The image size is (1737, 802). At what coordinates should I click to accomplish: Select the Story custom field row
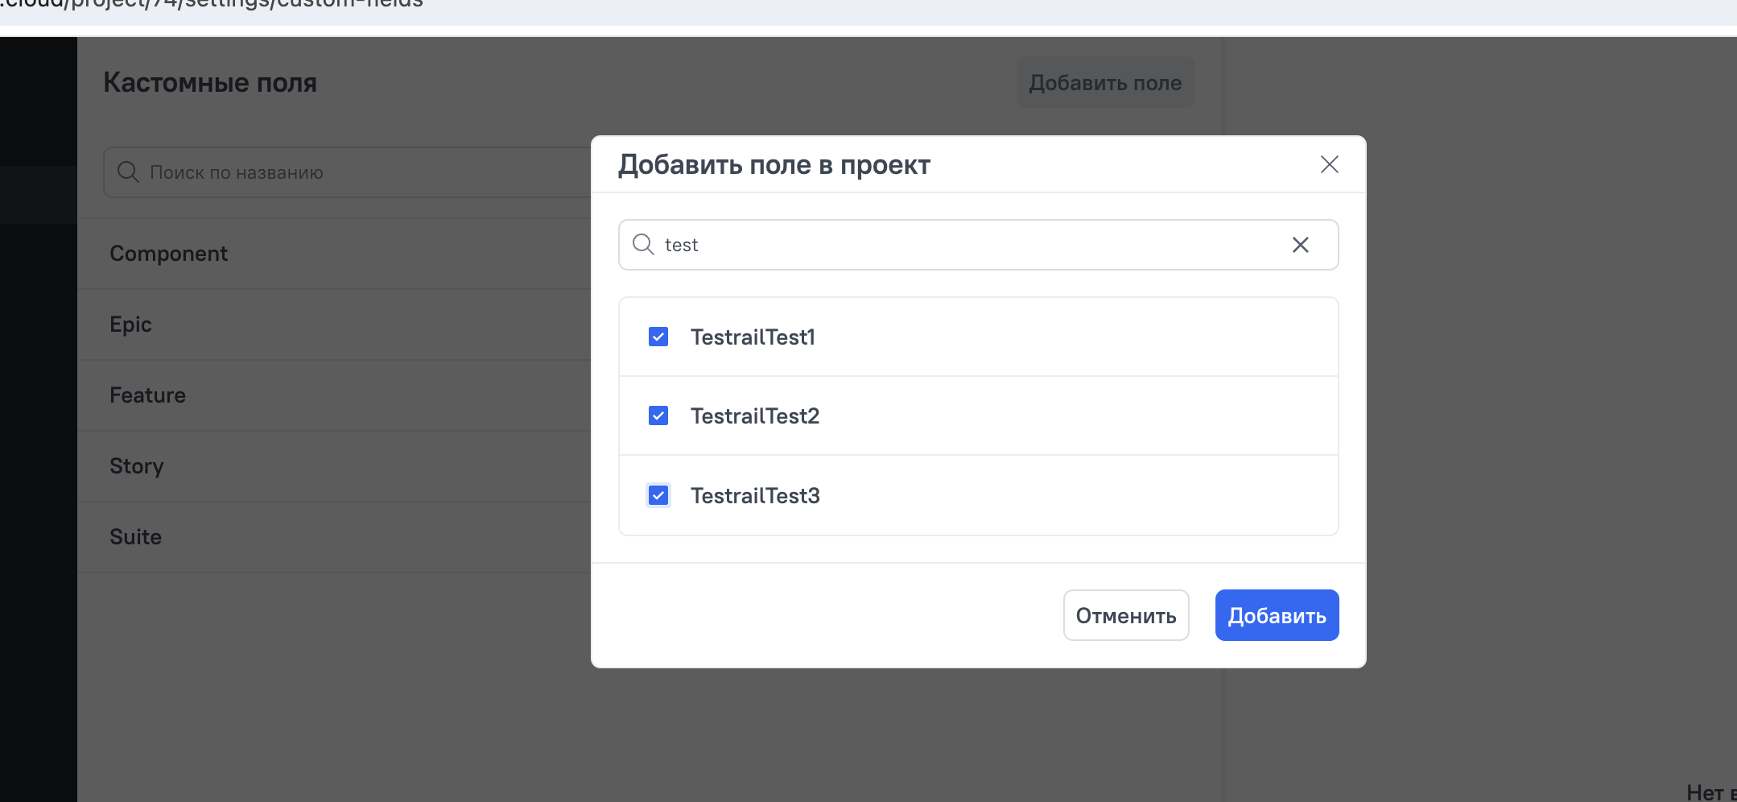click(334, 466)
